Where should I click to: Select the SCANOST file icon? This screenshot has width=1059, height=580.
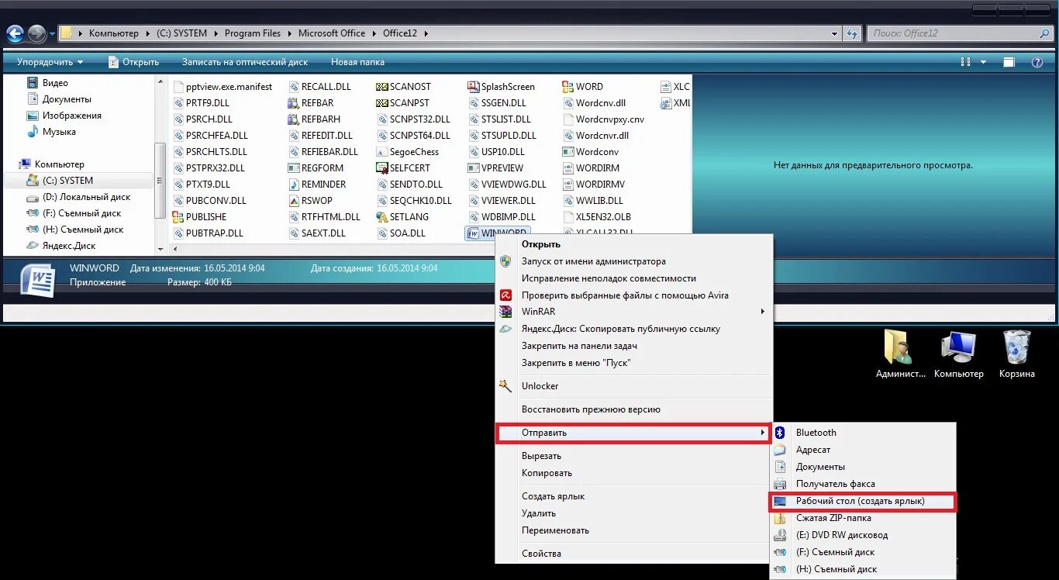(x=381, y=87)
